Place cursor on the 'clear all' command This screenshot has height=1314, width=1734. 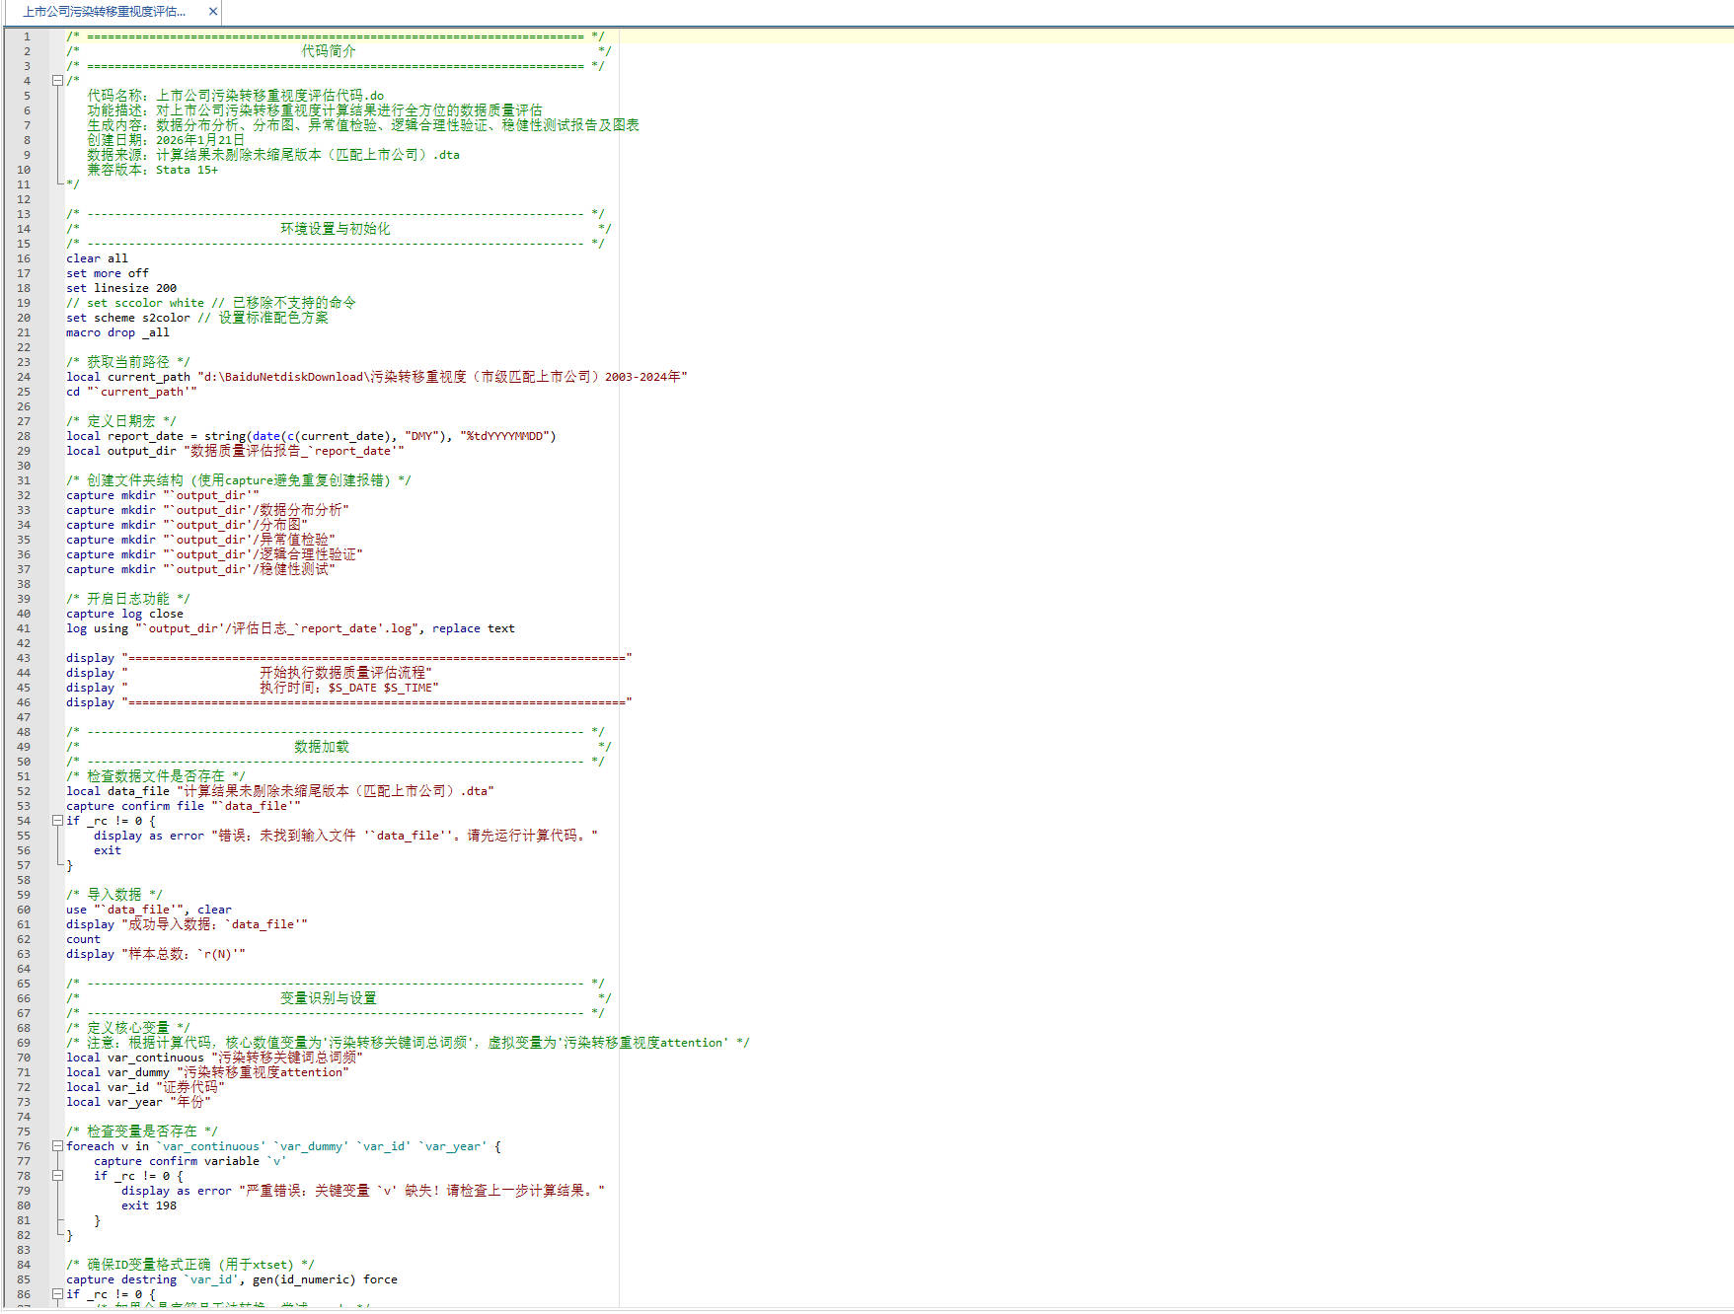coord(97,258)
